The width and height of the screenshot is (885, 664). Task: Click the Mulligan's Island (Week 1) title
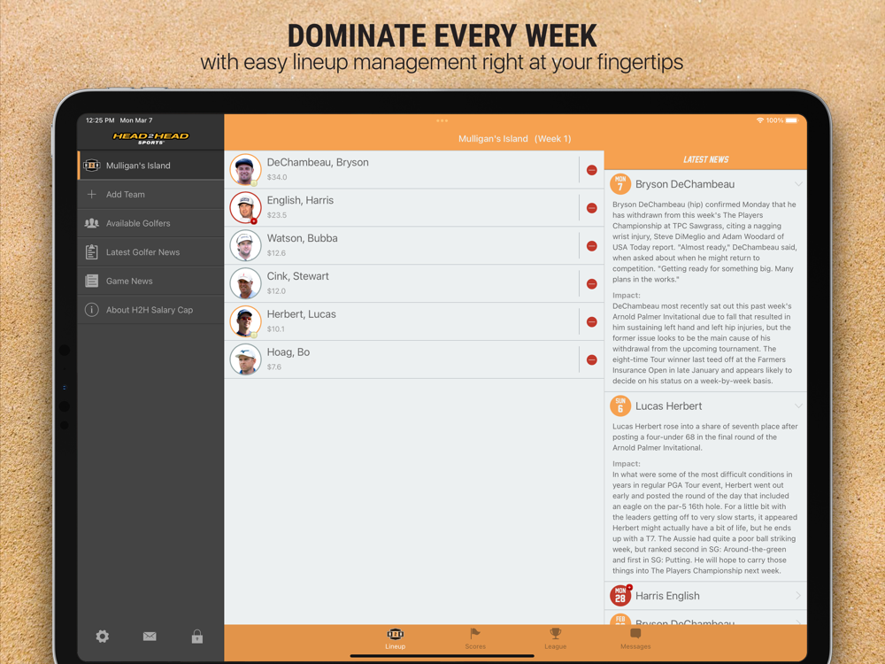click(x=515, y=138)
